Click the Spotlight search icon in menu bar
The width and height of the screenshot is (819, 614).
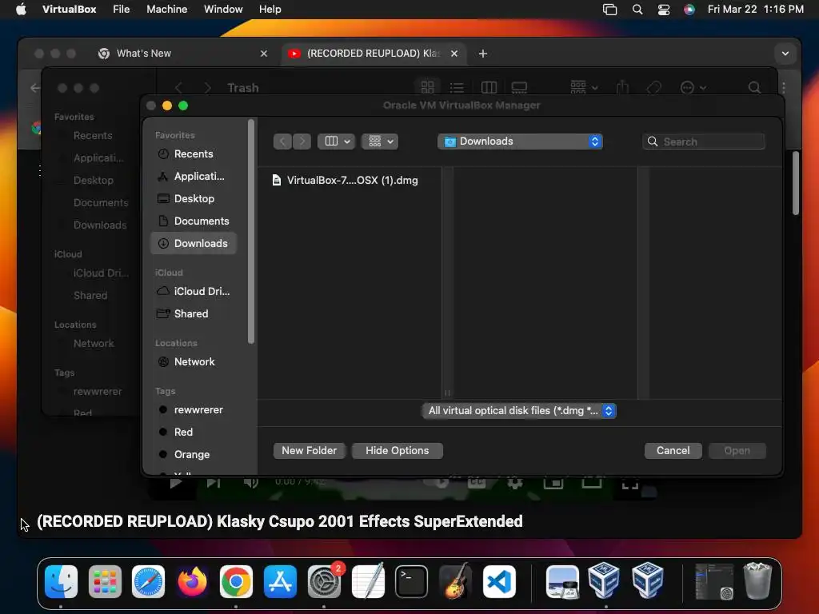(x=637, y=10)
